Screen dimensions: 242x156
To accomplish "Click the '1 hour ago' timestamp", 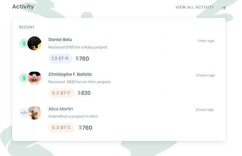I will pyautogui.click(x=206, y=41).
